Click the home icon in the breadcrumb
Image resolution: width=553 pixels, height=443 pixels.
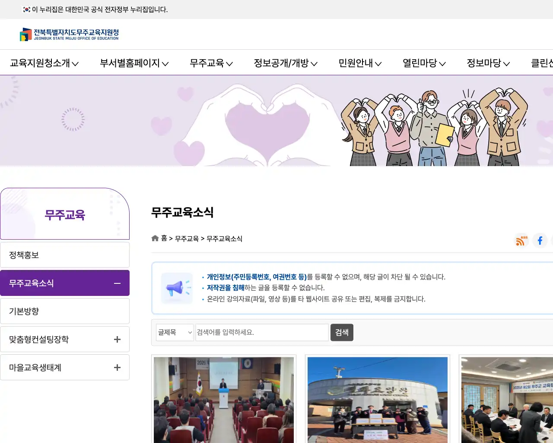pyautogui.click(x=155, y=238)
